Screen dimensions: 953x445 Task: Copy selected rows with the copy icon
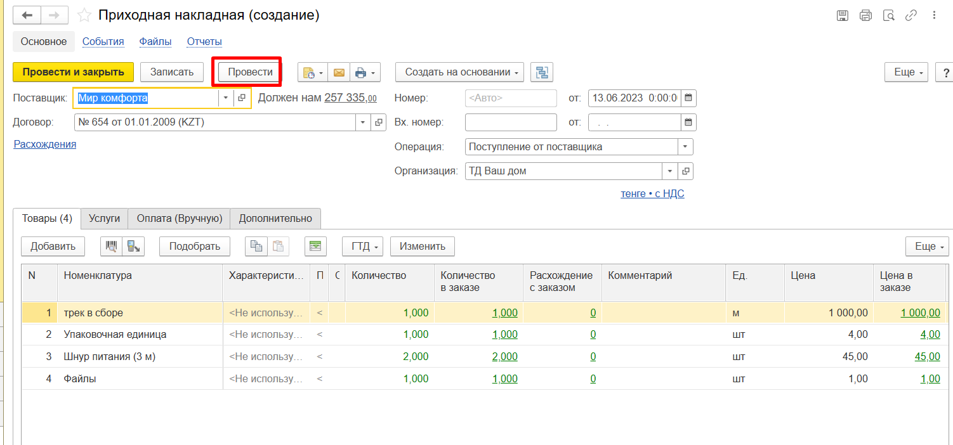coord(256,247)
